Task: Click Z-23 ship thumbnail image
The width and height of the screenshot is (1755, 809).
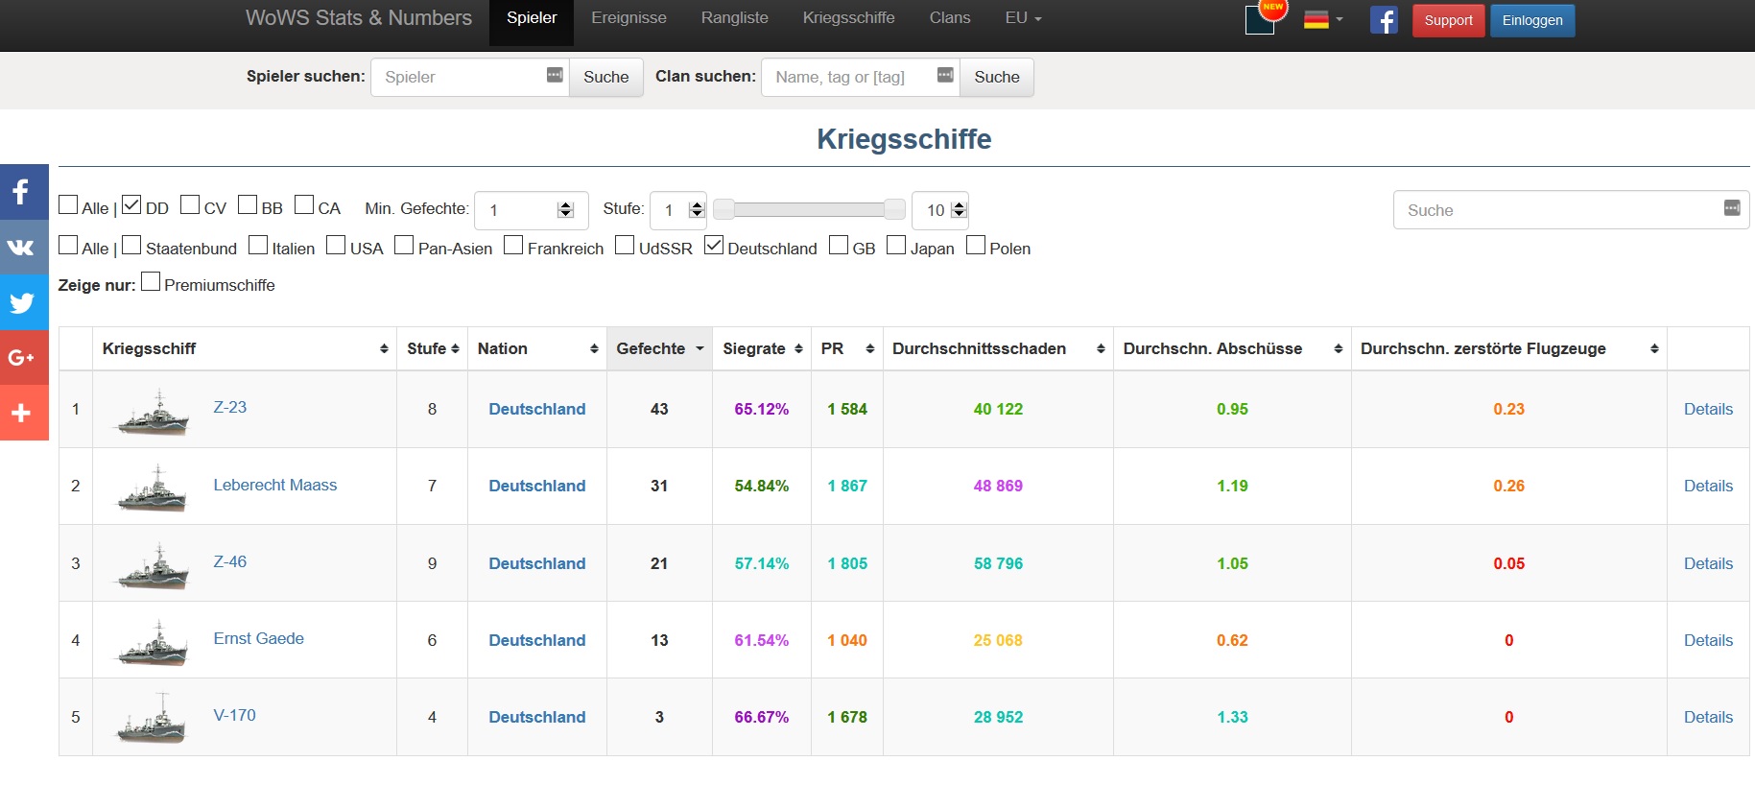Action: [153, 412]
